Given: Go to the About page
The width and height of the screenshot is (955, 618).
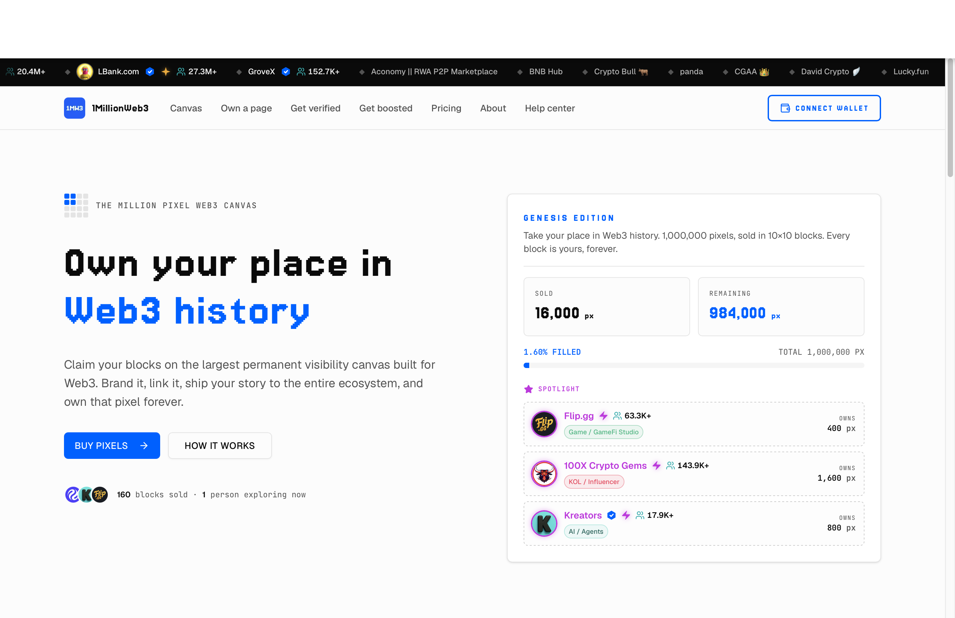Looking at the screenshot, I should [x=493, y=108].
